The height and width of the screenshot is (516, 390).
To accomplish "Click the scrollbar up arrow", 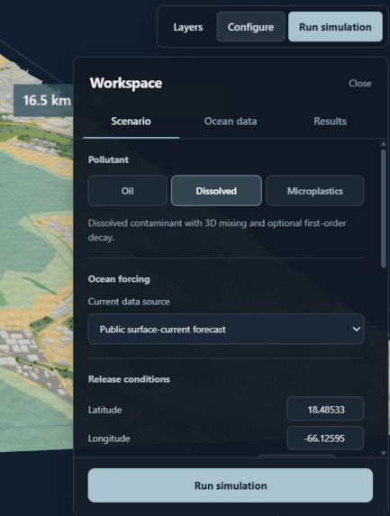I will click(x=384, y=144).
